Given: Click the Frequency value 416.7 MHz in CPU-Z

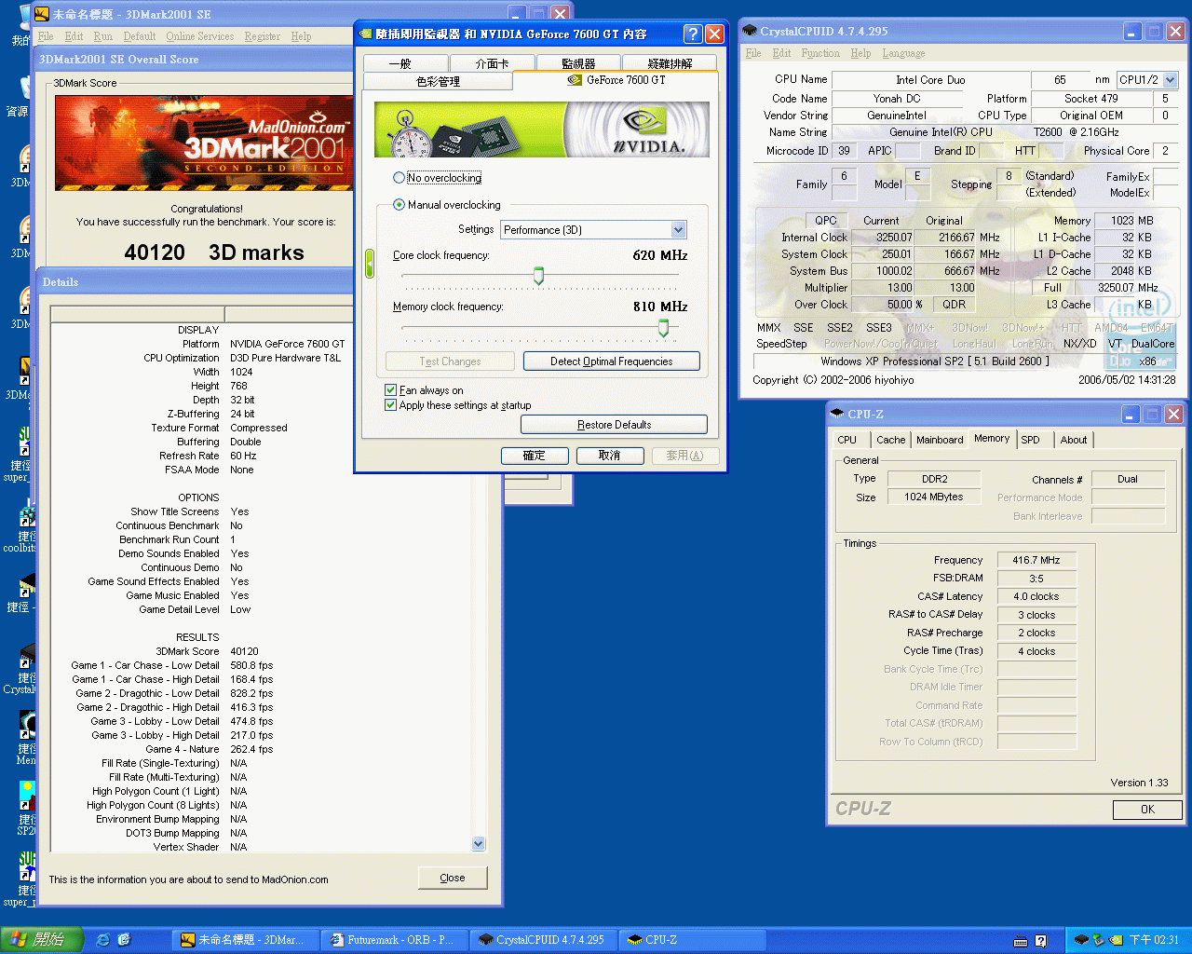Looking at the screenshot, I should 1036,560.
